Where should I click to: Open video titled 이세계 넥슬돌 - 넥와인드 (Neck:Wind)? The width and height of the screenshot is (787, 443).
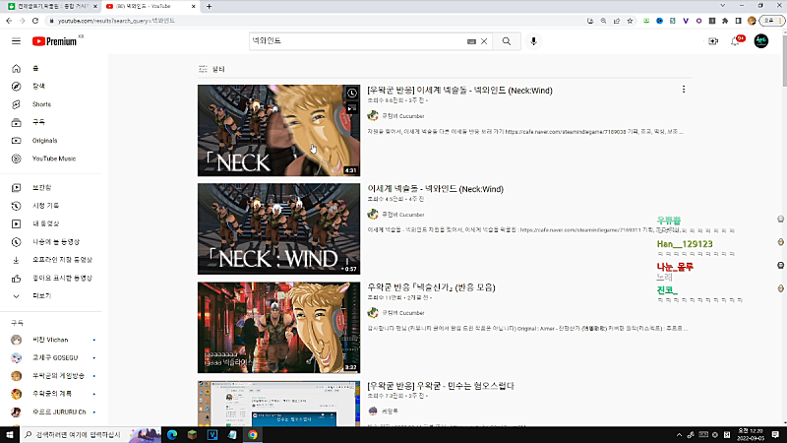(434, 189)
